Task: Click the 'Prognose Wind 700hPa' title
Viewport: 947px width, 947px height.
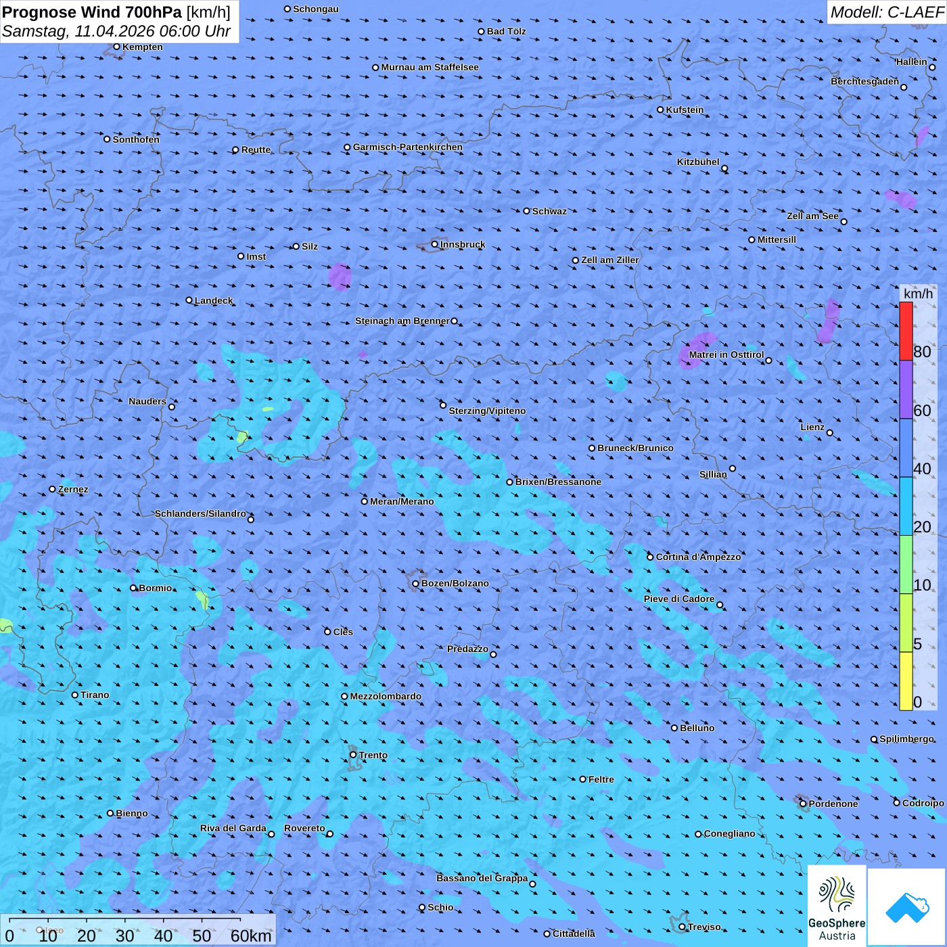Action: pyautogui.click(x=93, y=12)
